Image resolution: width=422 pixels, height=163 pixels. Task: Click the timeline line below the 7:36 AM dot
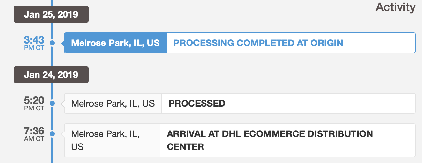tap(52, 153)
